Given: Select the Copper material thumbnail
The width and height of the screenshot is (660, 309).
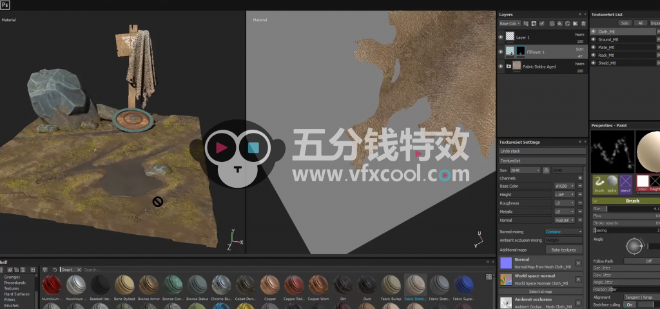Looking at the screenshot, I should 270,285.
